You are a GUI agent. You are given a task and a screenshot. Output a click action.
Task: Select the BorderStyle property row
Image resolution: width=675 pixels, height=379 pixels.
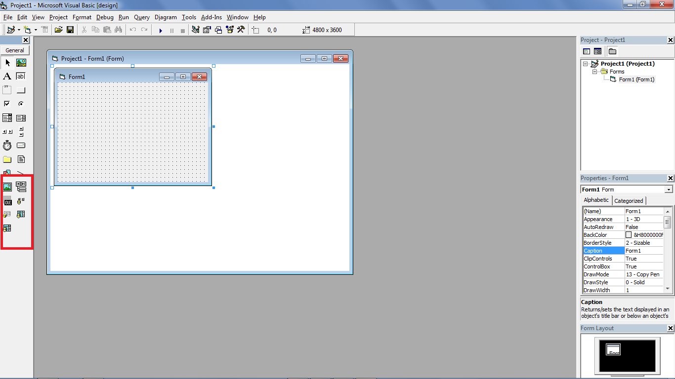623,243
